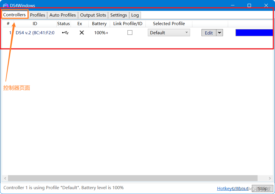Image resolution: width=275 pixels, height=194 pixels.
Task: Click the Battery column header
Action: [99, 24]
